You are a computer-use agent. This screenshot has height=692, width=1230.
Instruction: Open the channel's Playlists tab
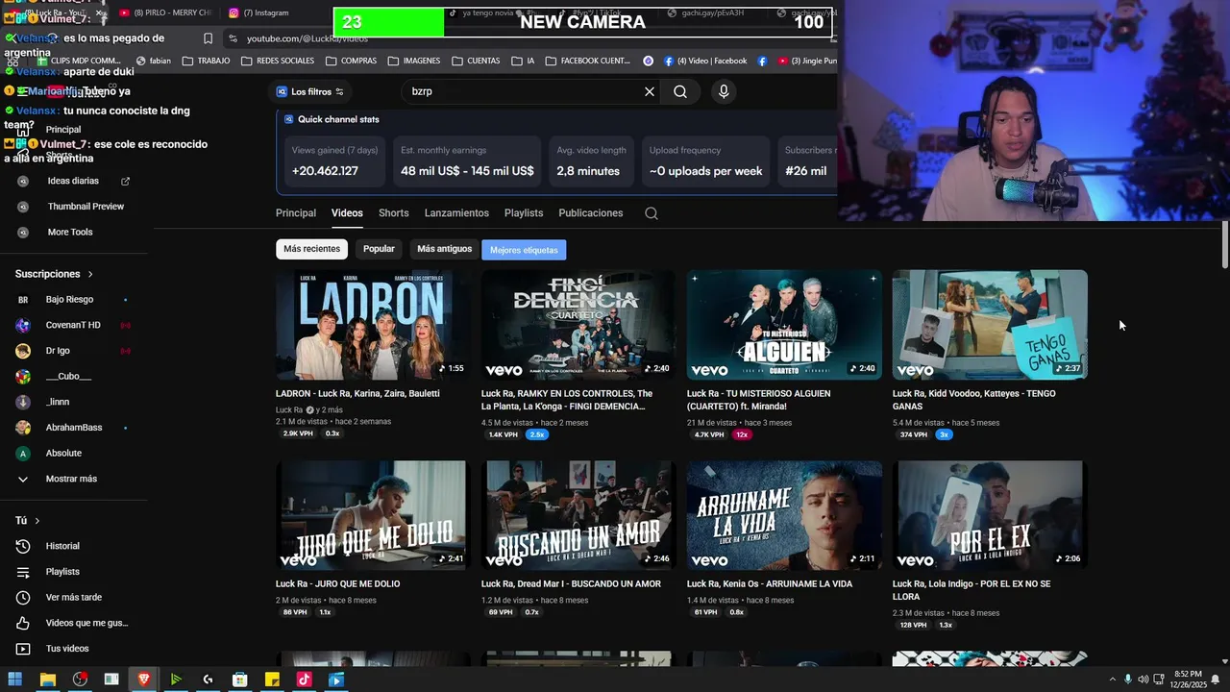(524, 213)
